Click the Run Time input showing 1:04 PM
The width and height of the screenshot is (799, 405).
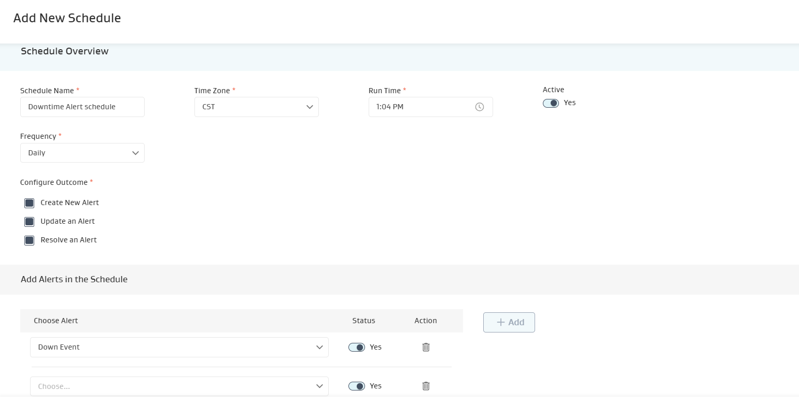420,107
